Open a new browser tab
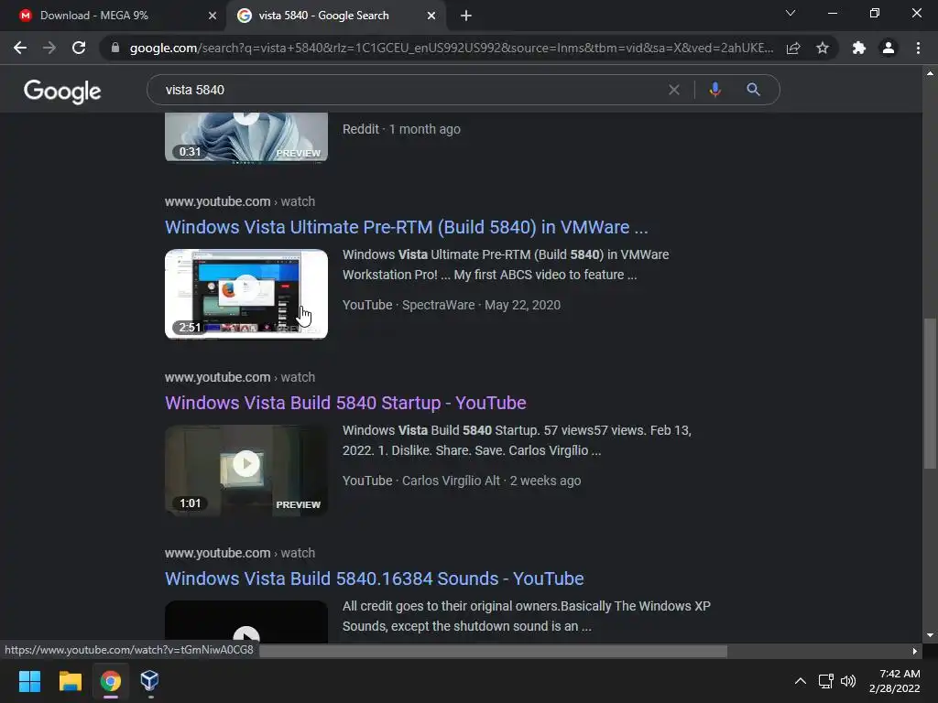Screen dimensions: 938x703 (x=466, y=16)
